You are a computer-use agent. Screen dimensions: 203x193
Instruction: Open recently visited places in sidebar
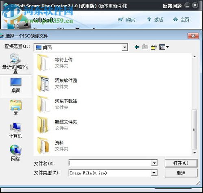[15, 63]
